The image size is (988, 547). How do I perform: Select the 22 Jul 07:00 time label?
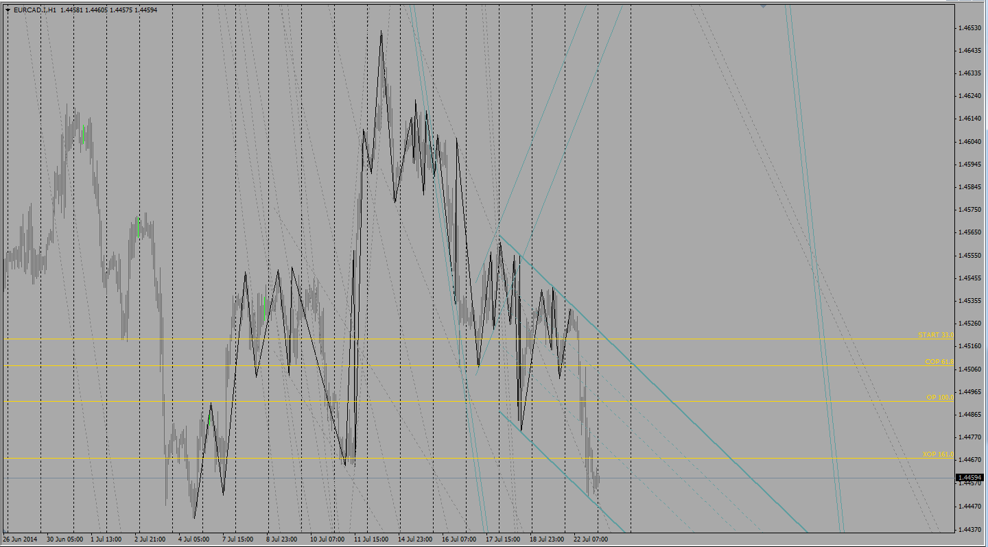pyautogui.click(x=591, y=539)
